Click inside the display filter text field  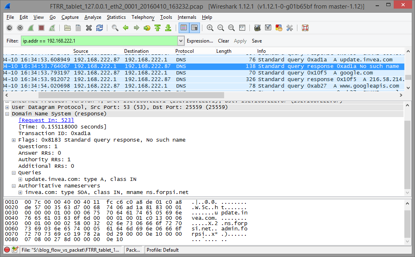98,41
